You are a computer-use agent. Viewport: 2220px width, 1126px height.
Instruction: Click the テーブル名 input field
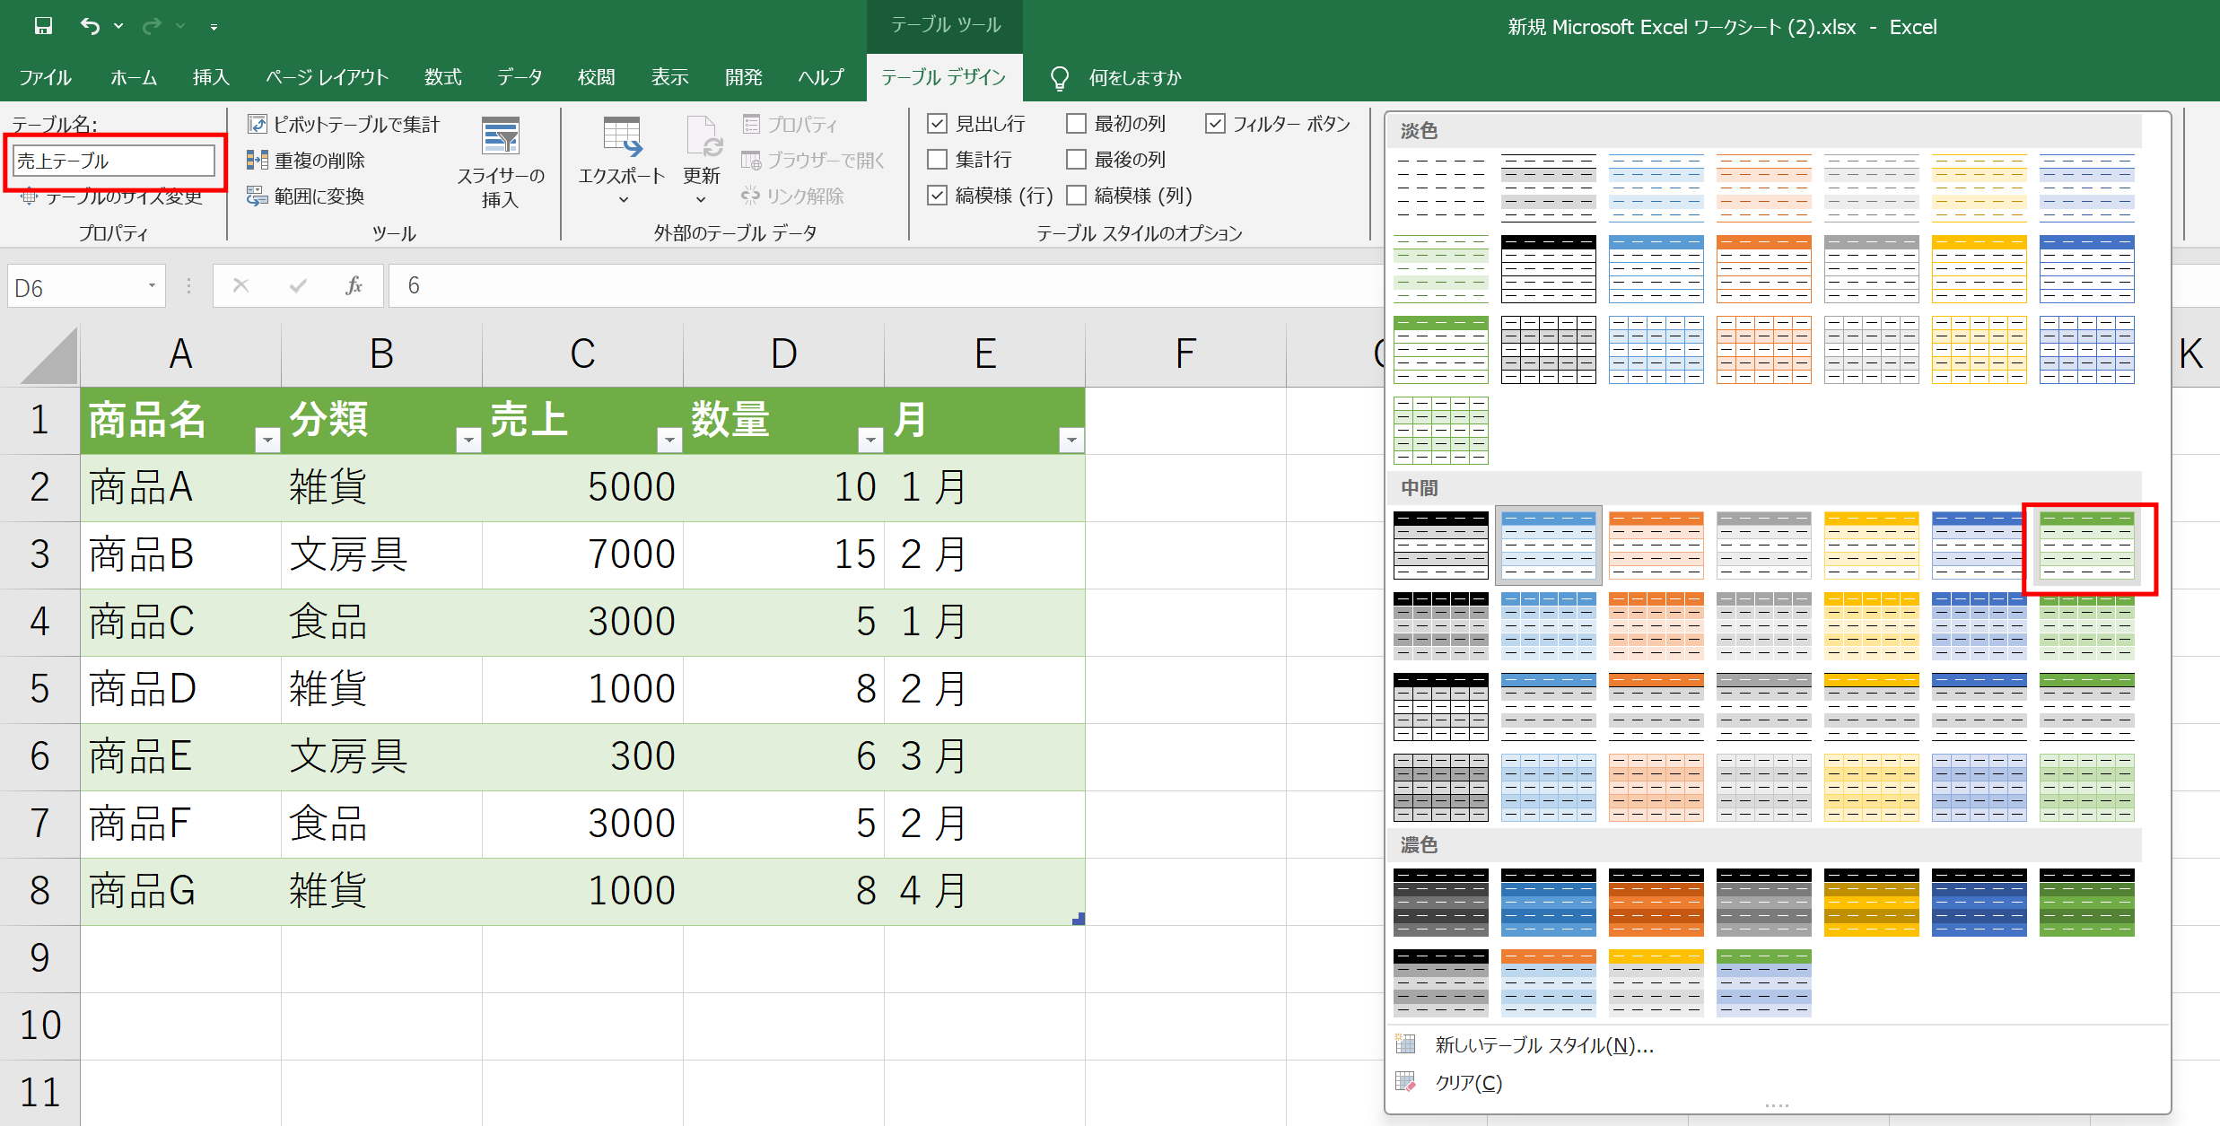(114, 161)
